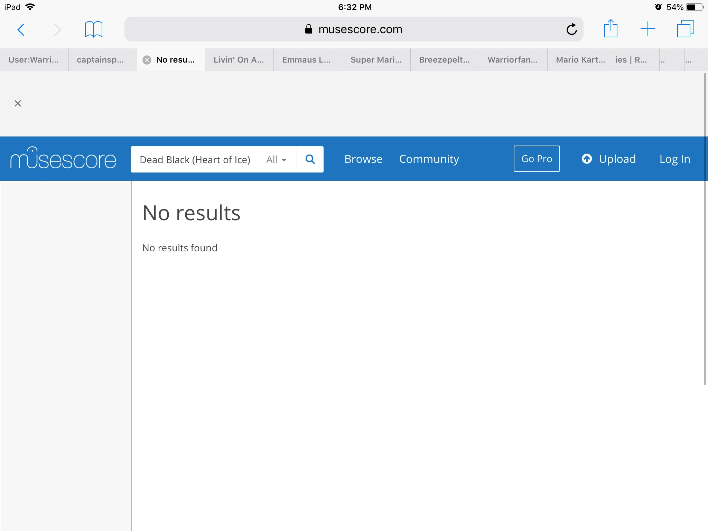Click the MuseScore logo
The width and height of the screenshot is (708, 531).
click(x=63, y=159)
